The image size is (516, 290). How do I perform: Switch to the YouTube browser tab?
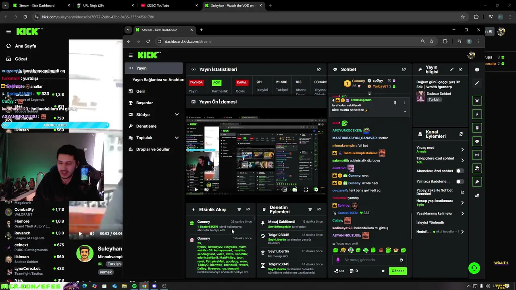(x=169, y=6)
